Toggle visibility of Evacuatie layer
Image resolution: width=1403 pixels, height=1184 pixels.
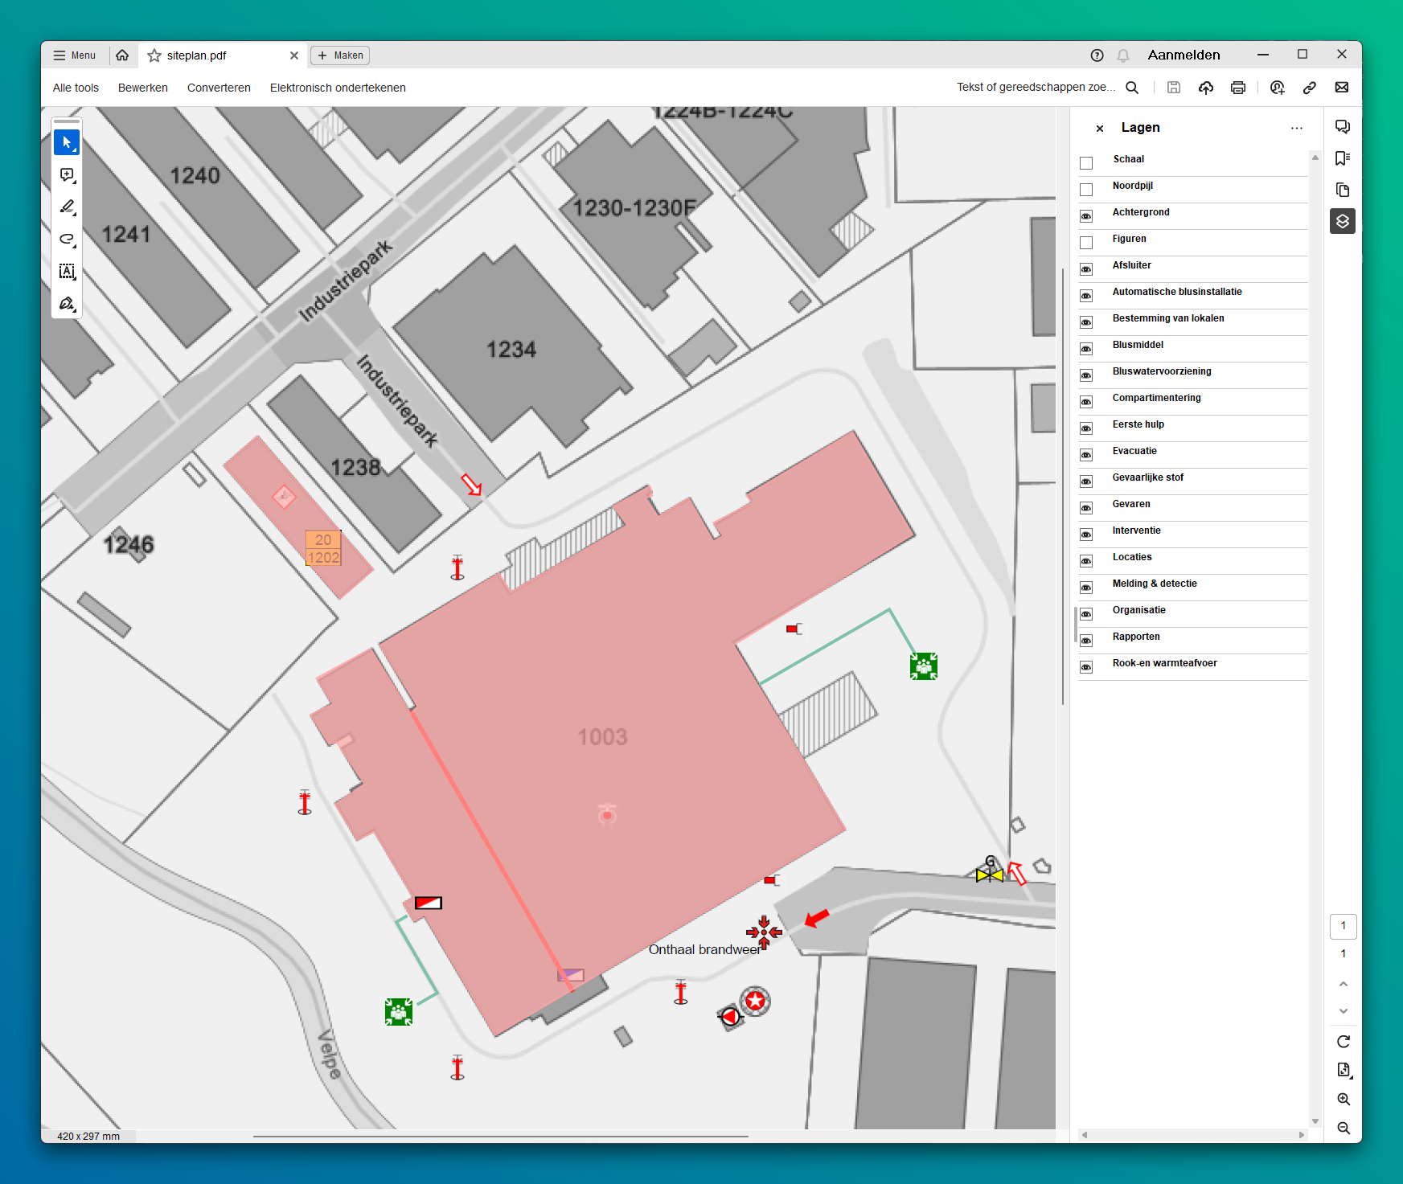[1086, 455]
